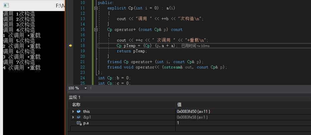Collapse the operator+ function outline box

[x=96, y=30]
